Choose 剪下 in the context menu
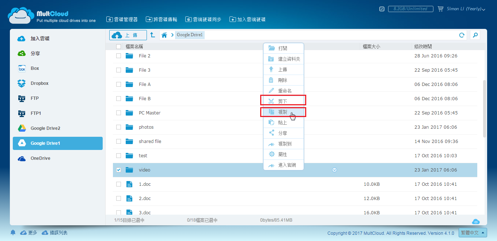 [284, 101]
